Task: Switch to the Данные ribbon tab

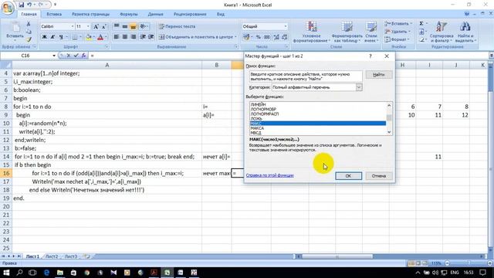Action: click(x=155, y=14)
